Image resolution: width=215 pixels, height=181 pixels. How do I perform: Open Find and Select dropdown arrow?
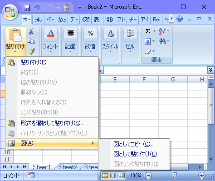coord(168,41)
